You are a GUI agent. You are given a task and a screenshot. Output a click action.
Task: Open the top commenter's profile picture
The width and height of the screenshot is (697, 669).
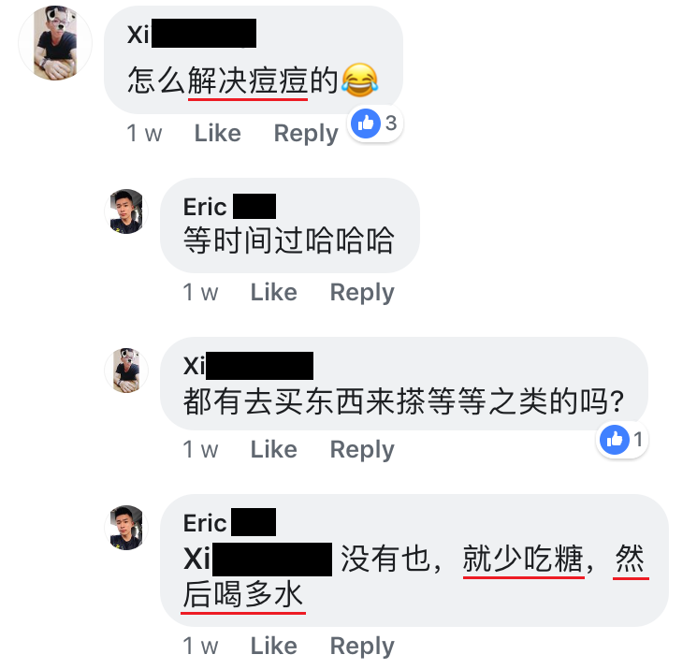(55, 43)
